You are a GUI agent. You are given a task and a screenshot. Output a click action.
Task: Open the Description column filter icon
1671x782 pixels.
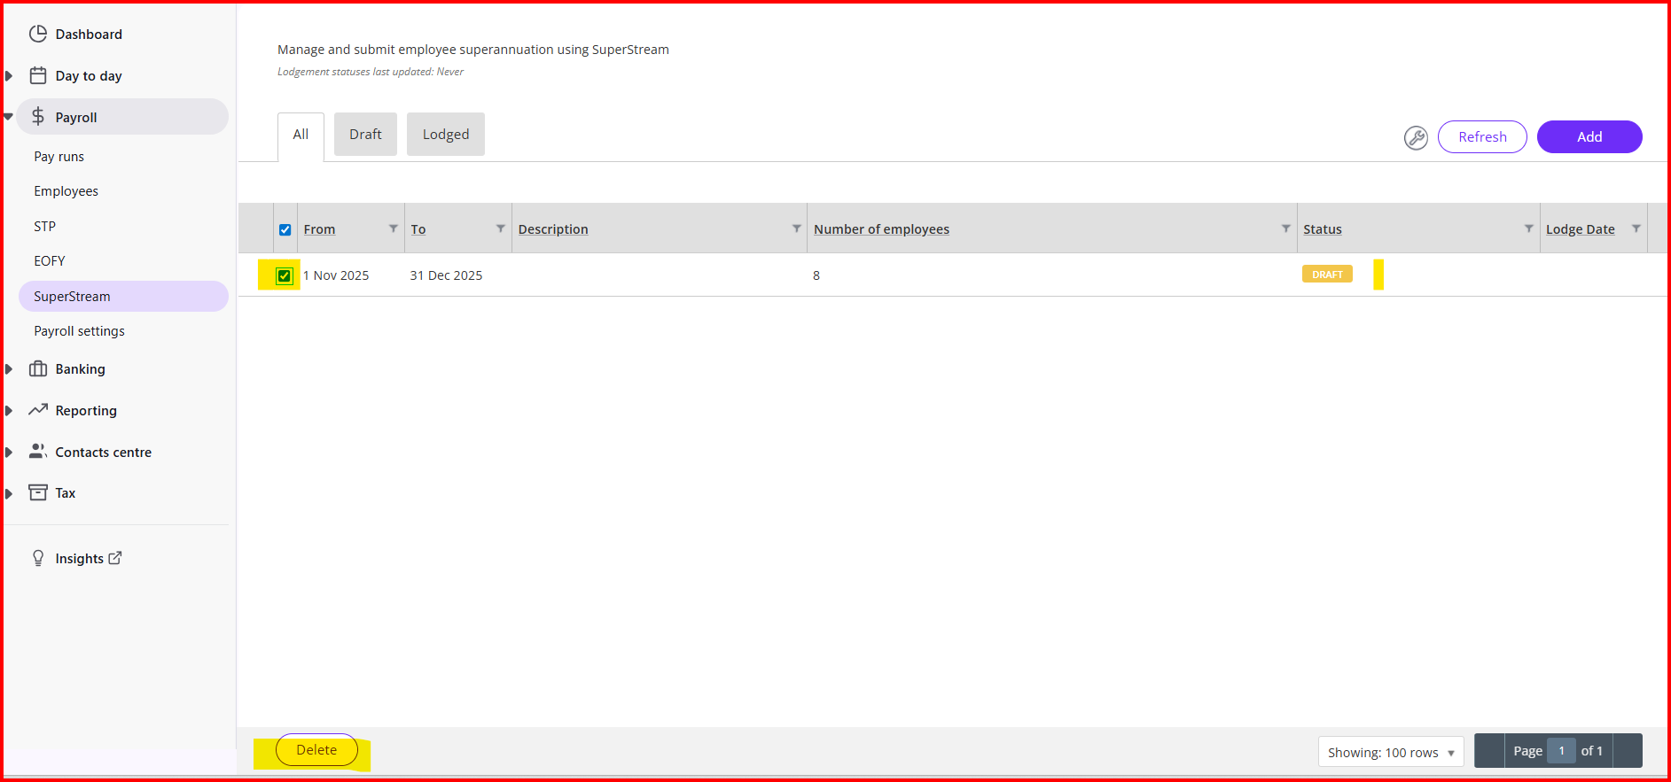point(797,228)
